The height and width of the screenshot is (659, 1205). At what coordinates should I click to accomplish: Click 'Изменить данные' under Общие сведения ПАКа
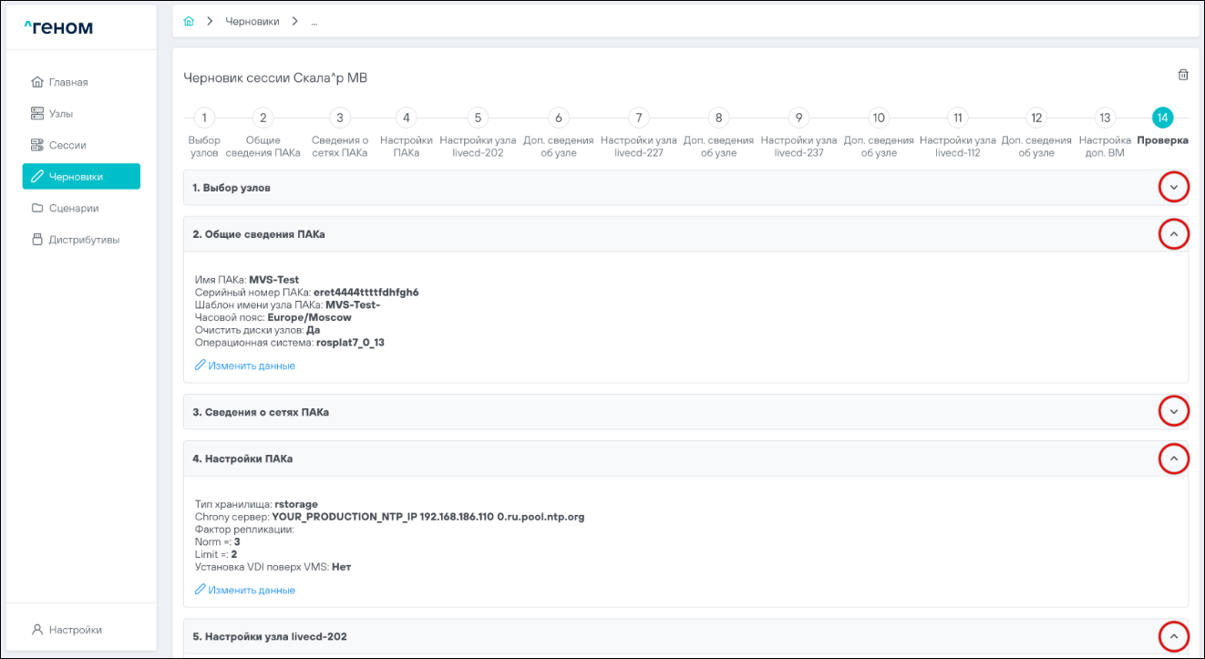point(251,366)
